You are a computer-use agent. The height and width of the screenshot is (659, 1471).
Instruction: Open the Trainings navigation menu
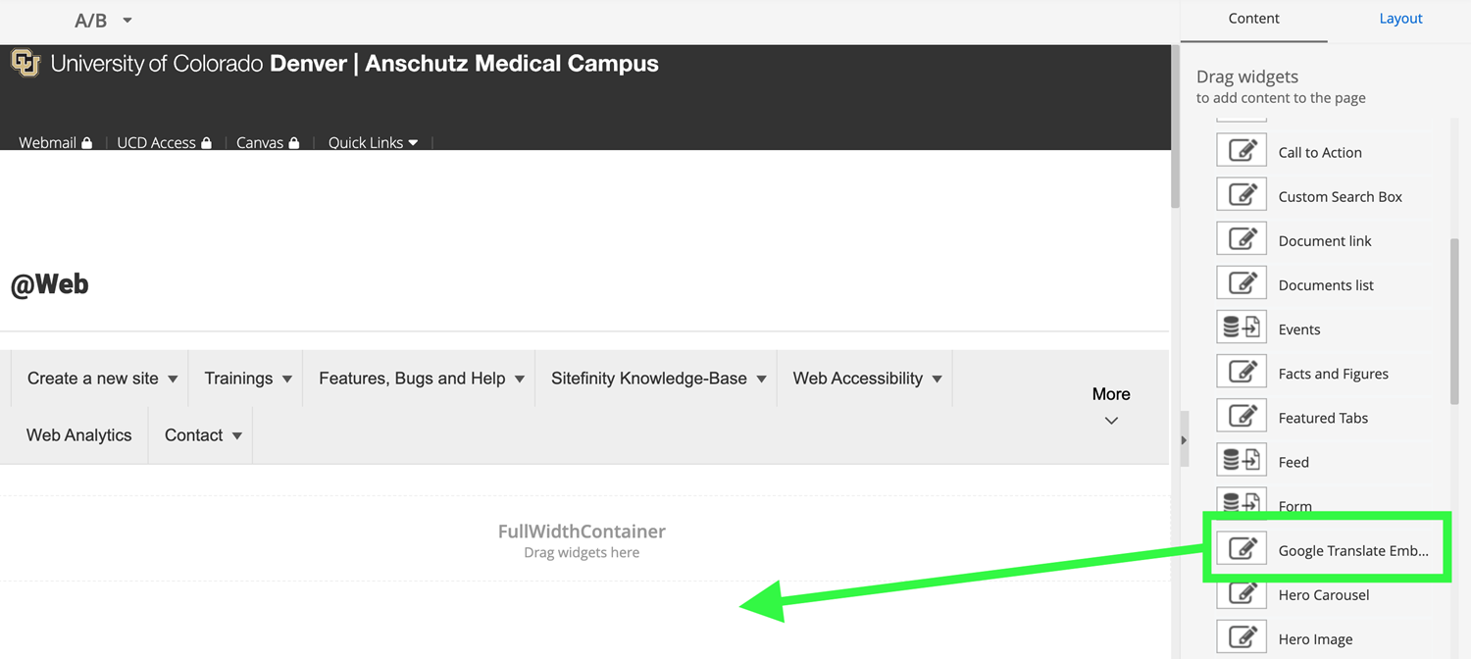click(x=245, y=378)
